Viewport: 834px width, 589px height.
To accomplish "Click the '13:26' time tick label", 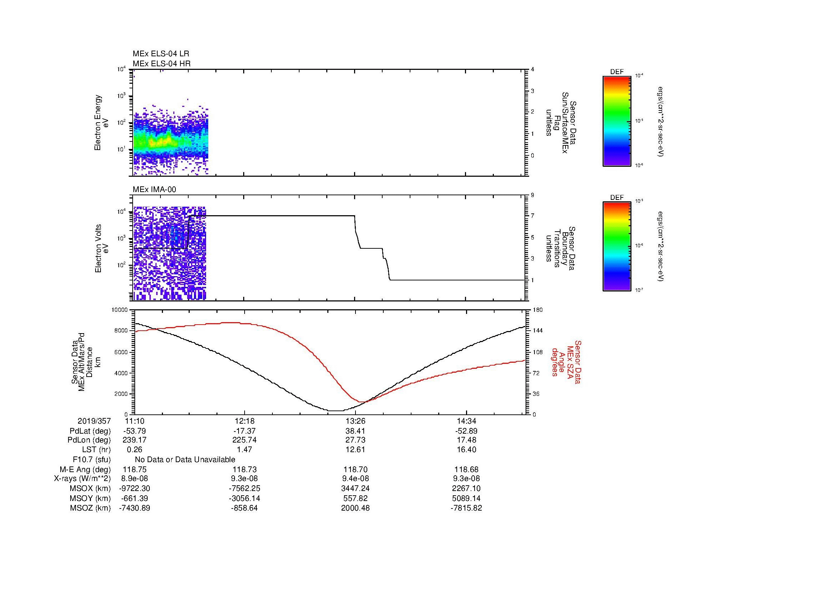I will click(x=355, y=421).
